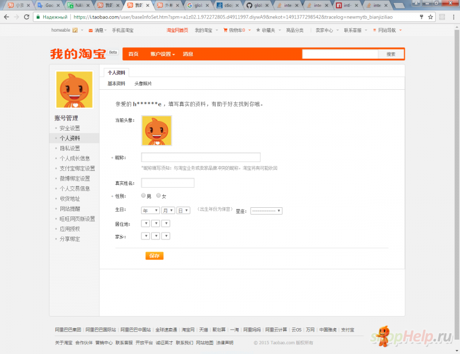Image resolution: width=460 pixels, height=354 pixels.
Task: Click the 网站导航 site navigation icon
Action: (x=374, y=30)
